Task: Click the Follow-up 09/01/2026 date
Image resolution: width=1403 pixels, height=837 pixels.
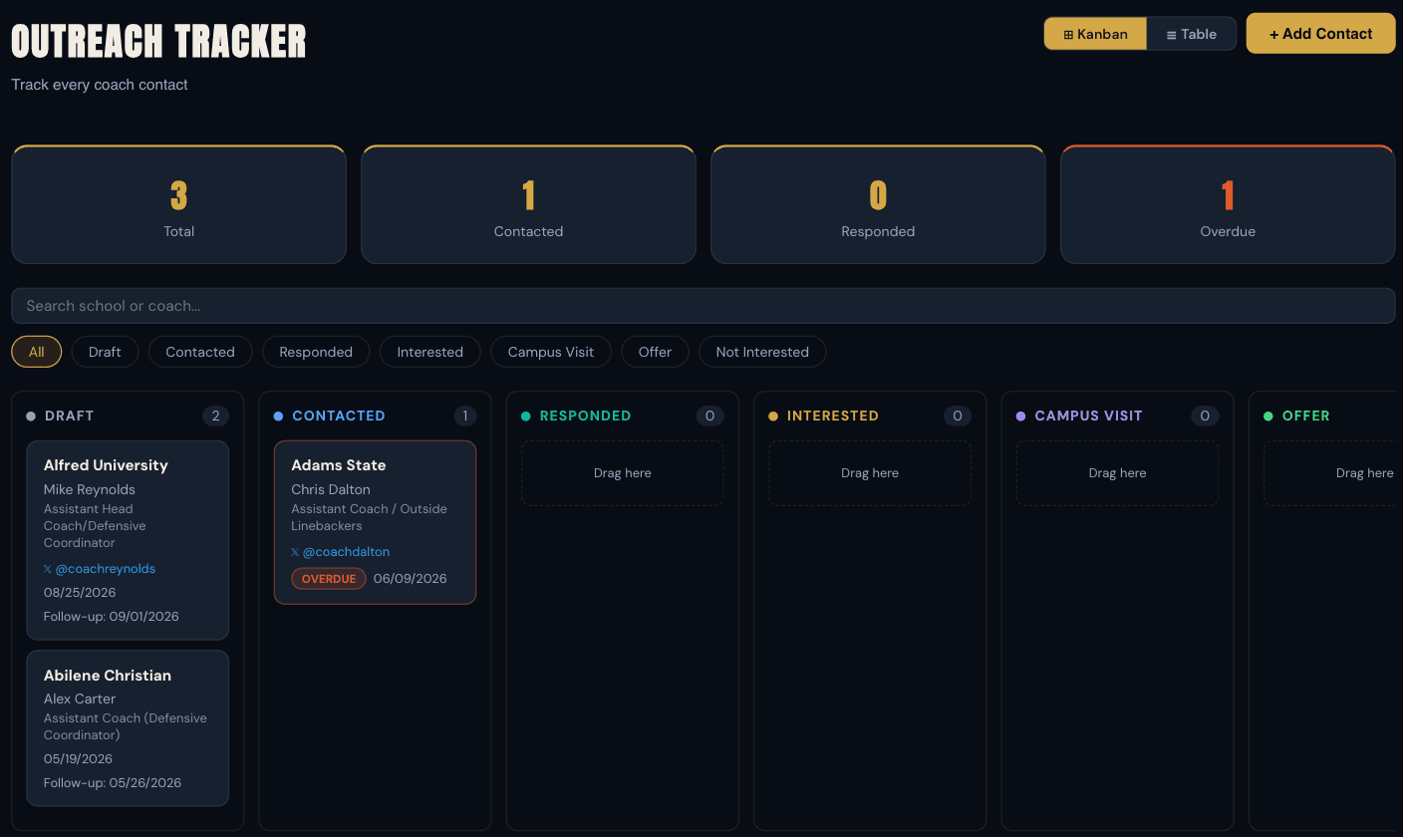Action: pos(112,617)
